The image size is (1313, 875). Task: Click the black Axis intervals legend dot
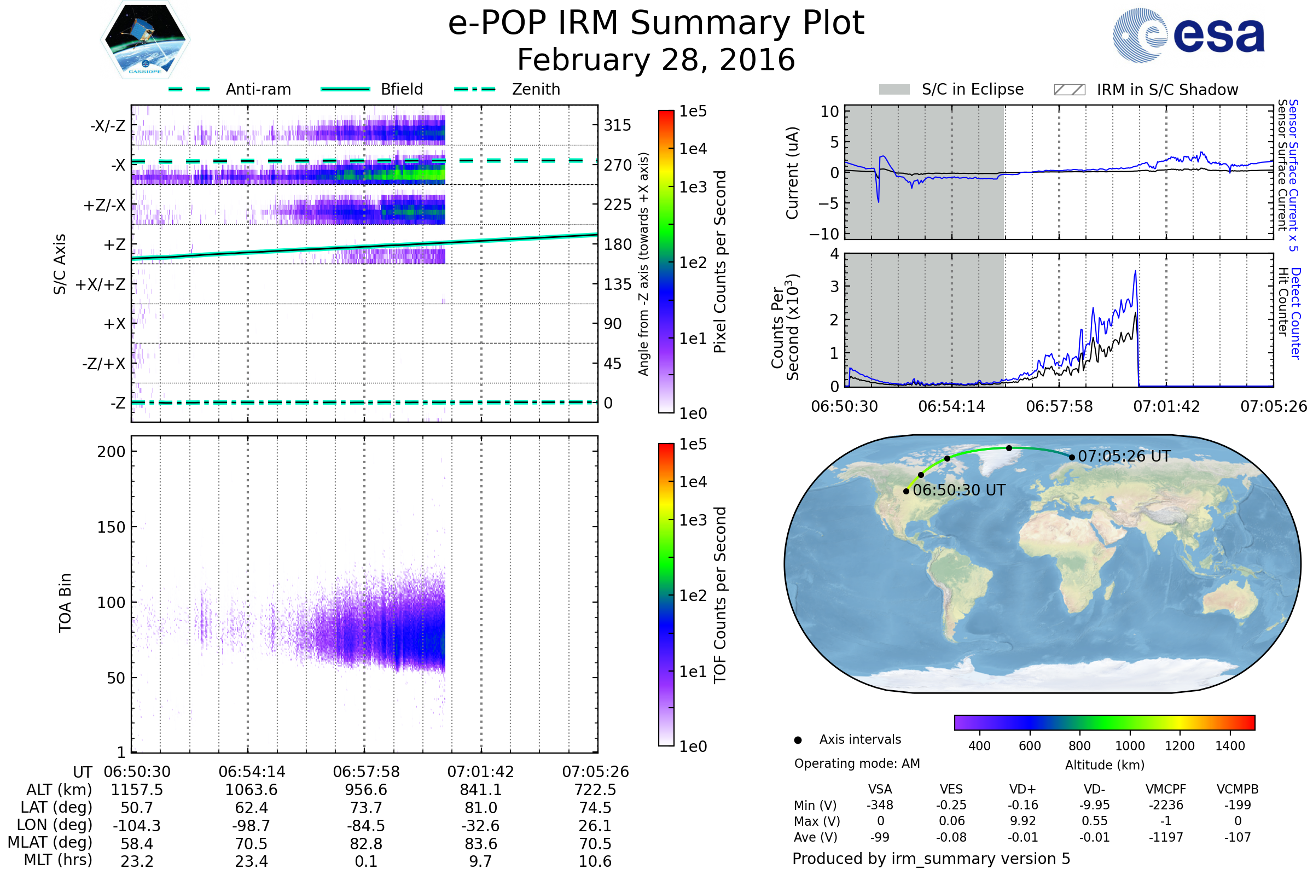798,740
